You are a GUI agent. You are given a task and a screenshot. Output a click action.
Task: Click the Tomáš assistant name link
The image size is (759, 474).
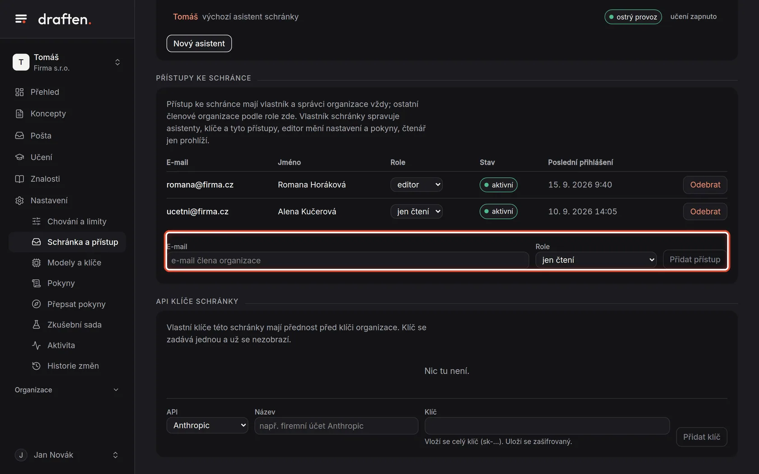(185, 17)
